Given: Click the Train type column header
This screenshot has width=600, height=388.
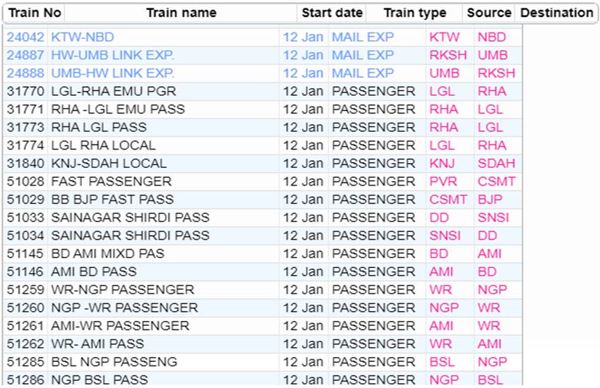Looking at the screenshot, I should coord(414,13).
